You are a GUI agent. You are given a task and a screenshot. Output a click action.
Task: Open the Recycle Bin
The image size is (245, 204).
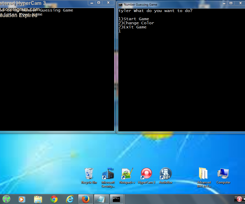tap(89, 174)
